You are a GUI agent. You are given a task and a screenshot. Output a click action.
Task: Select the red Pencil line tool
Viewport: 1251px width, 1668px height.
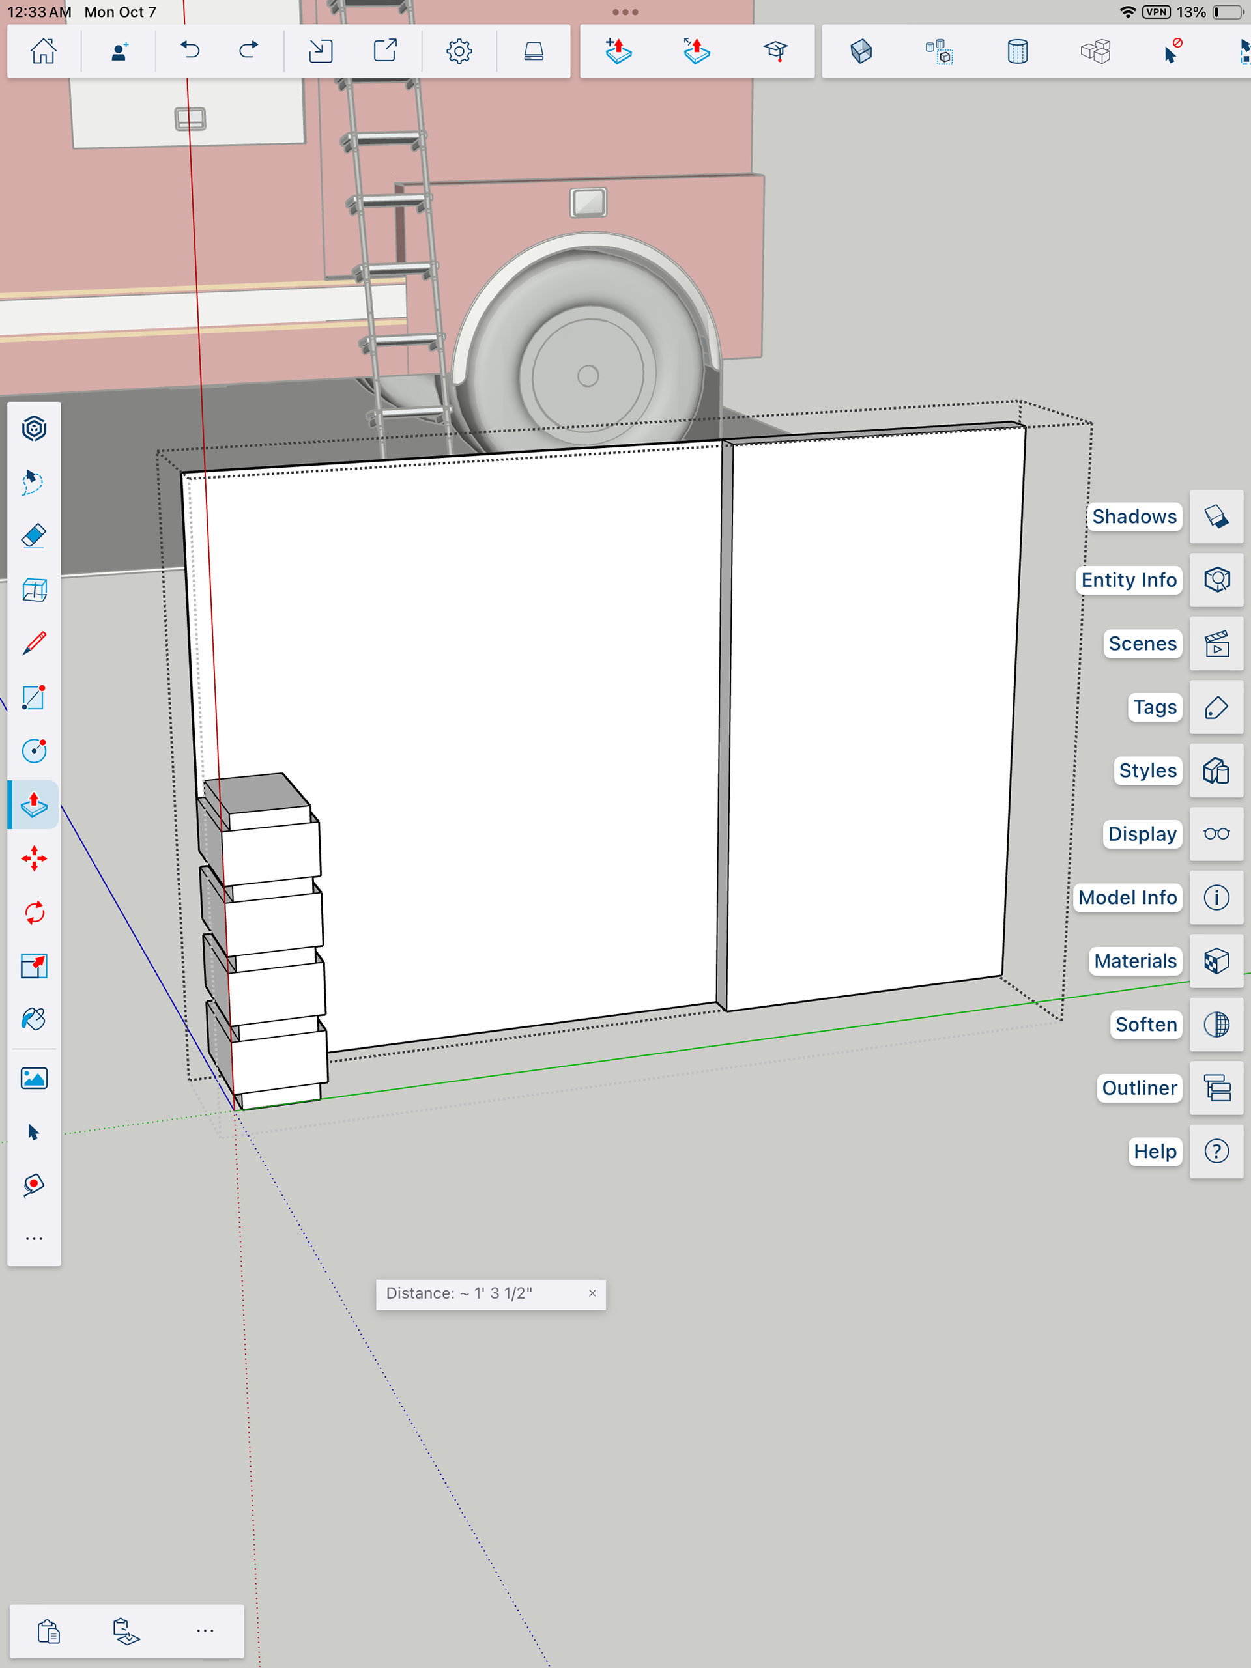pos(34,643)
